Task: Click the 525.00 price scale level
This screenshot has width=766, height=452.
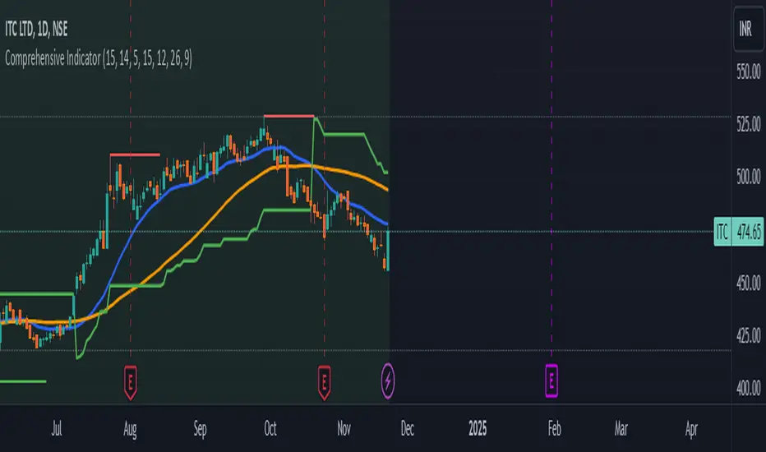Action: tap(749, 124)
